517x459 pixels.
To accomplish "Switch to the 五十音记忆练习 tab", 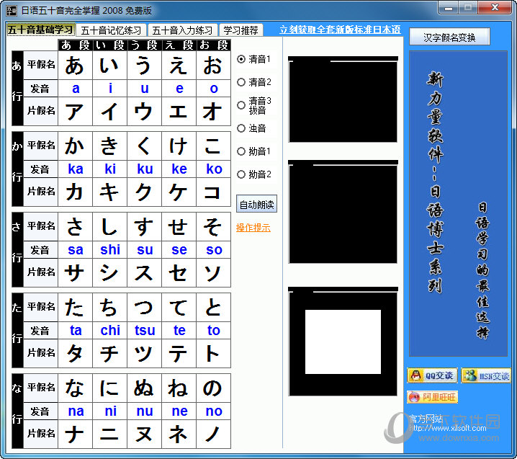I will 111,30.
